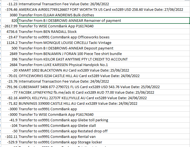Select the amount -77 cell

10,92
